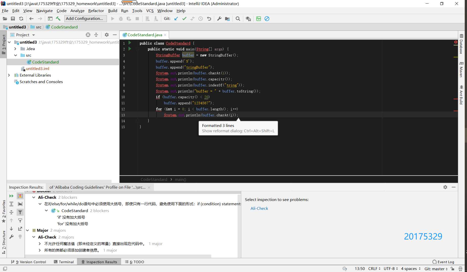The image size is (467, 272).
Task: Rerun inspection with double green arrows
Action: (x=11, y=196)
